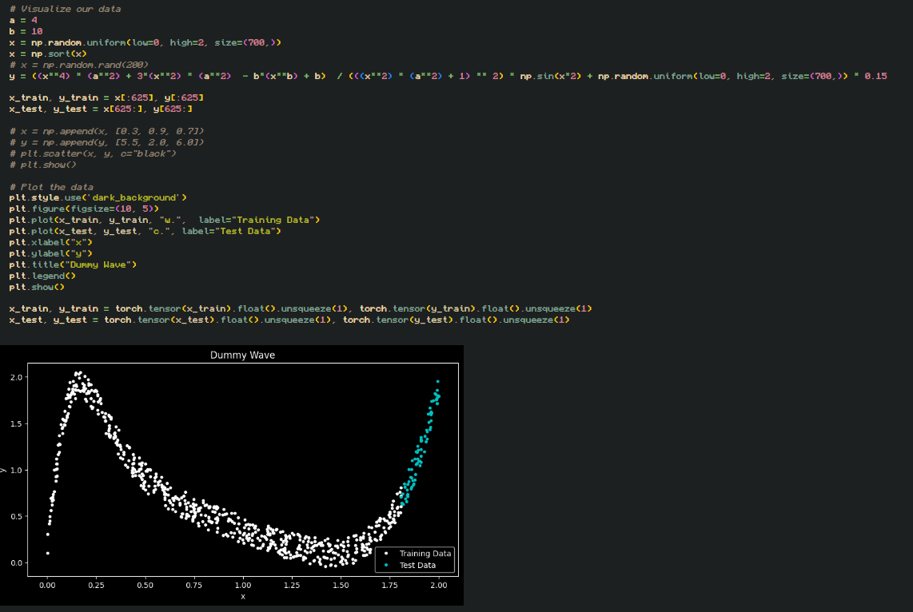
Task: Click the white dot marker in legend
Action: [386, 553]
